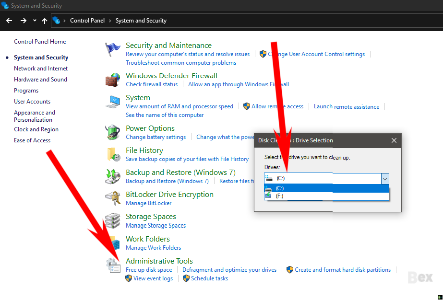Image resolution: width=443 pixels, height=300 pixels.
Task: Click Free up disk space
Action: [149, 269]
